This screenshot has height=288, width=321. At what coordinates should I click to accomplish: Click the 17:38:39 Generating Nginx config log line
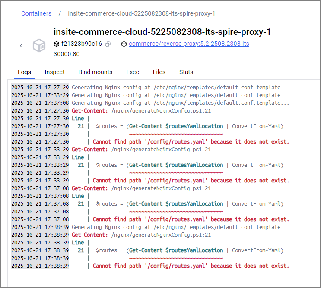181,227
